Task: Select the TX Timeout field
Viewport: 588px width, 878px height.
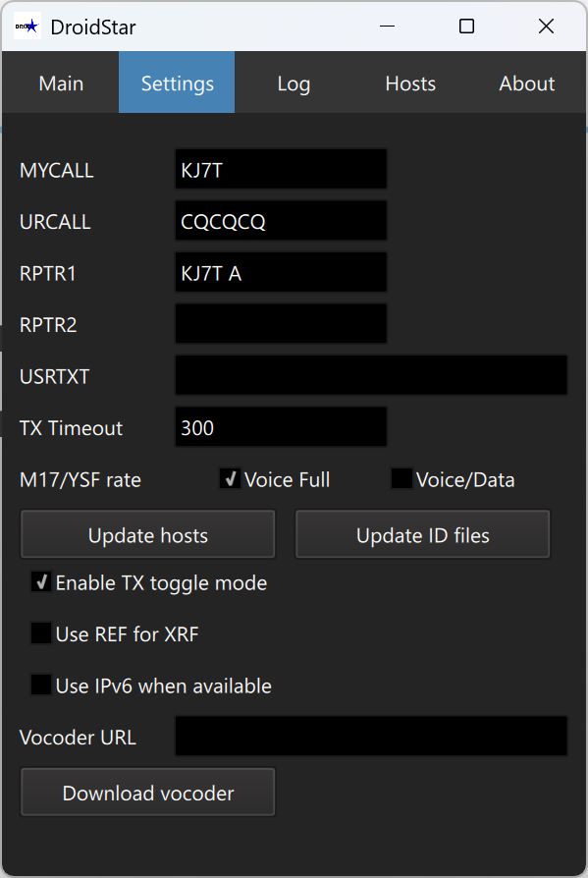Action: pos(280,427)
